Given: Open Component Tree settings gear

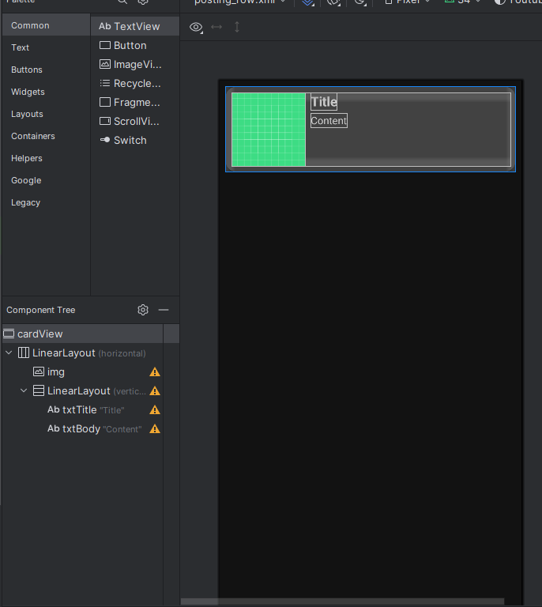Looking at the screenshot, I should tap(143, 310).
